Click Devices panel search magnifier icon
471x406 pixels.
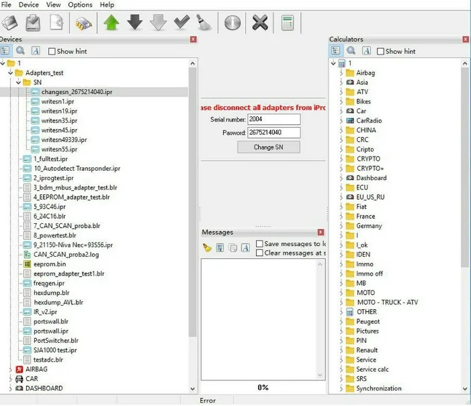20,51
